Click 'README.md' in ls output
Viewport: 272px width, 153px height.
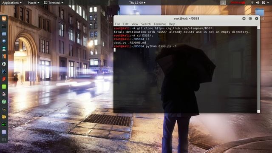point(138,42)
